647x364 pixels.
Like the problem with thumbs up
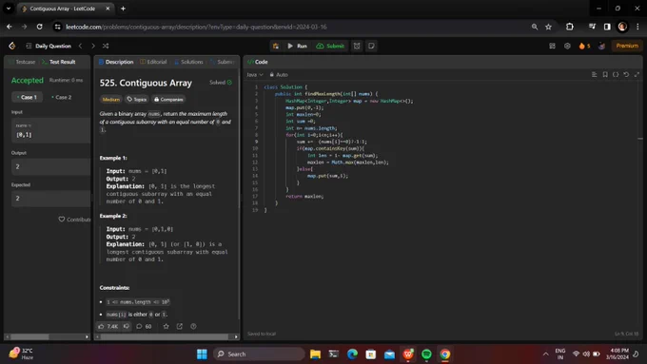pyautogui.click(x=108, y=327)
